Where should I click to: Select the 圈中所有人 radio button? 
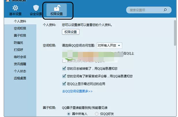pos(69,114)
